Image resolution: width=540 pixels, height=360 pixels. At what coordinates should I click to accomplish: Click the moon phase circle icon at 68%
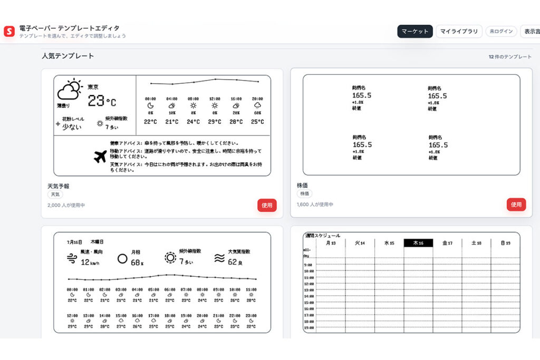122,258
